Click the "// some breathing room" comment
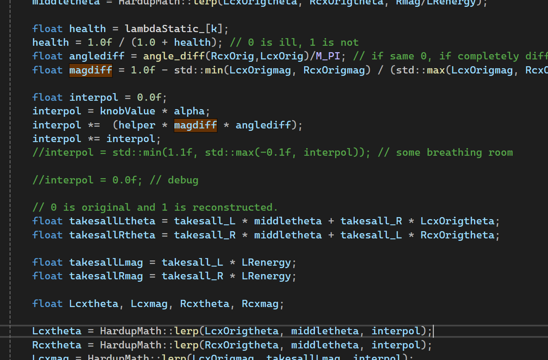 [445, 153]
